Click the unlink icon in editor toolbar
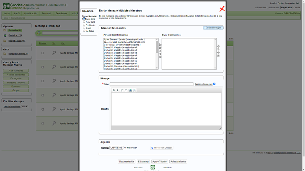The height and width of the screenshot is (171, 305). coord(134,90)
